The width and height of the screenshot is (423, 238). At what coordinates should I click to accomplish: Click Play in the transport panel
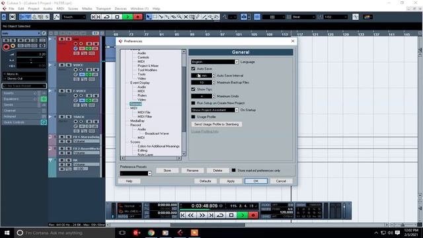pos(243,215)
